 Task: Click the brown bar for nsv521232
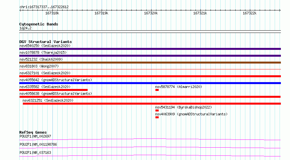150,63
